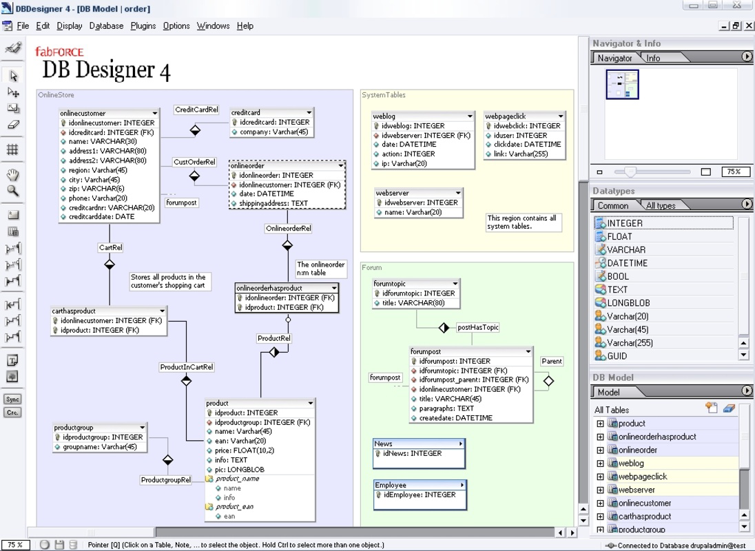Open the DB Model panel options arrow
The height and width of the screenshot is (551, 755).
pos(746,391)
